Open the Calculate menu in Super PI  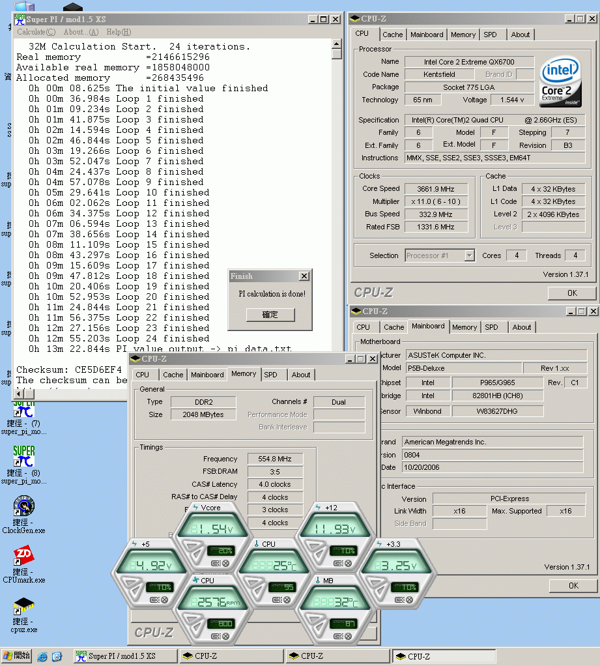(36, 32)
